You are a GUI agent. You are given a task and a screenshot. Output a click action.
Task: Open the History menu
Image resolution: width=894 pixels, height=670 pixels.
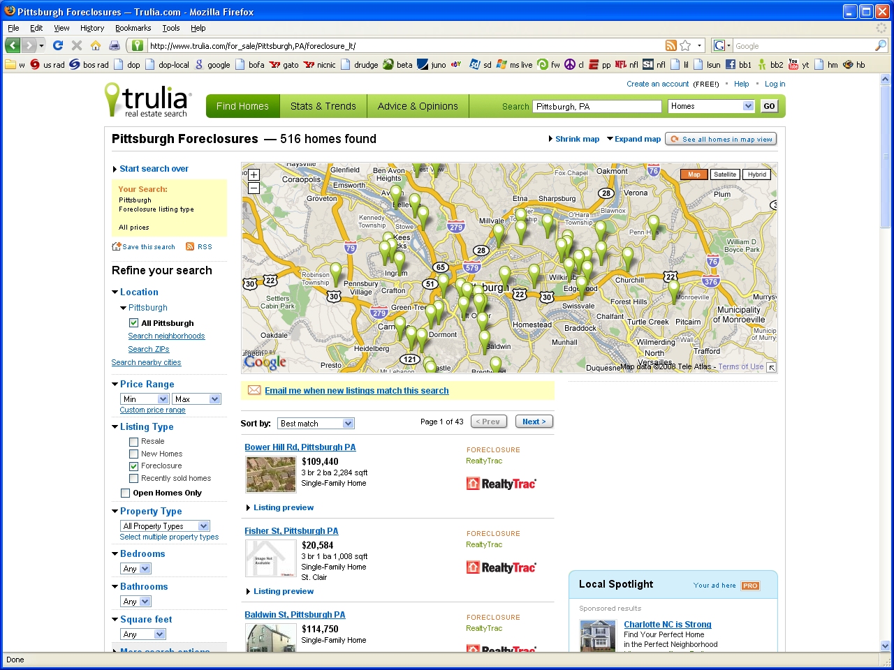pos(92,28)
